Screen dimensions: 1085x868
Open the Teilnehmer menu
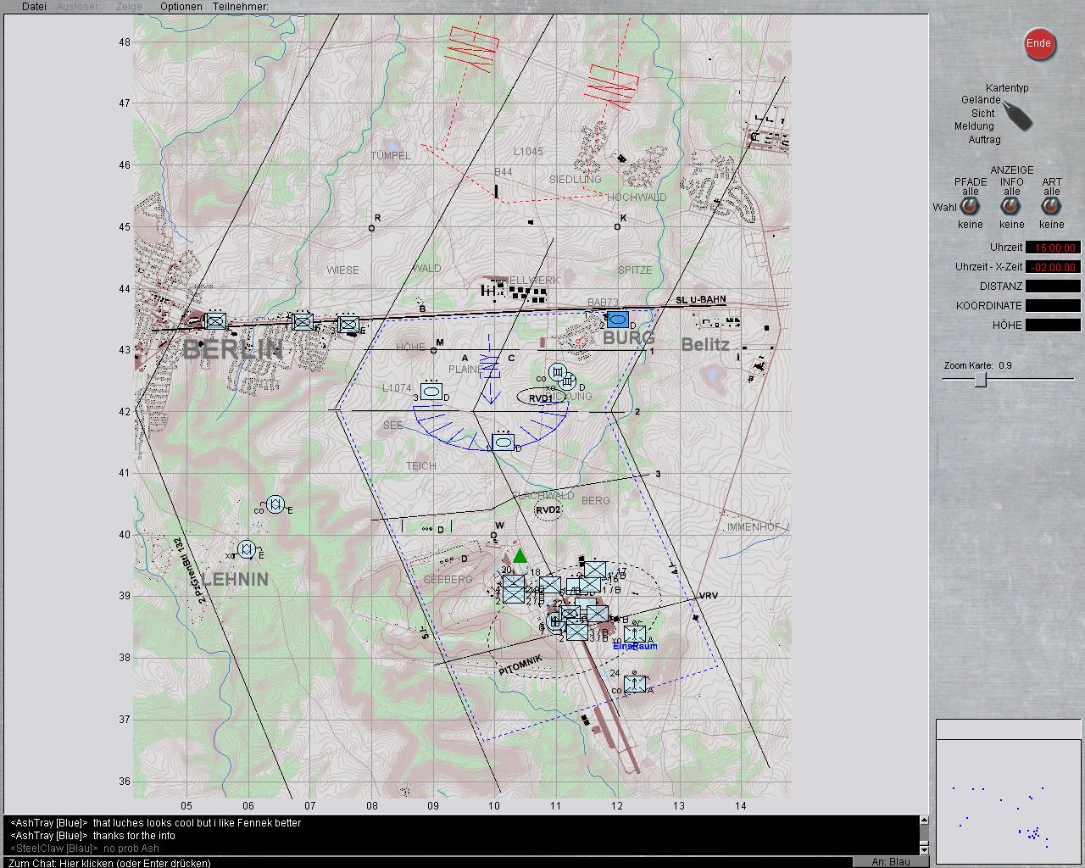[240, 7]
